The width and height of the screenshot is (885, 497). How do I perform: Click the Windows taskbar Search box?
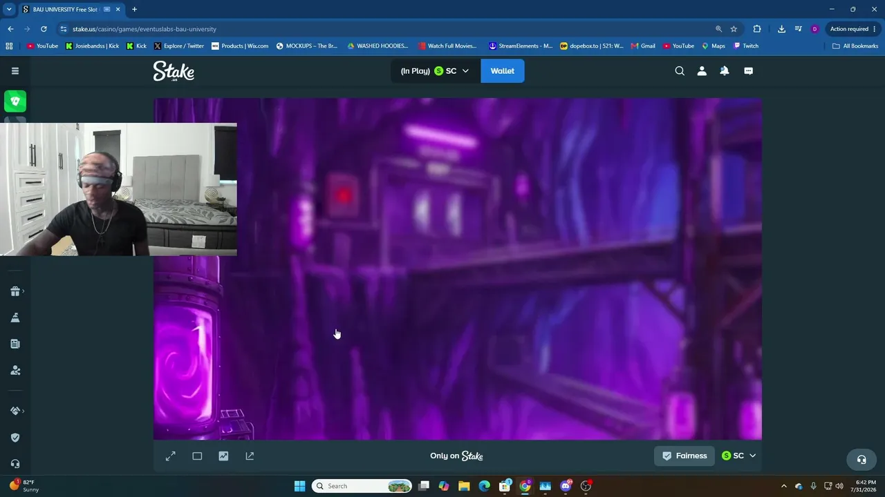click(362, 486)
